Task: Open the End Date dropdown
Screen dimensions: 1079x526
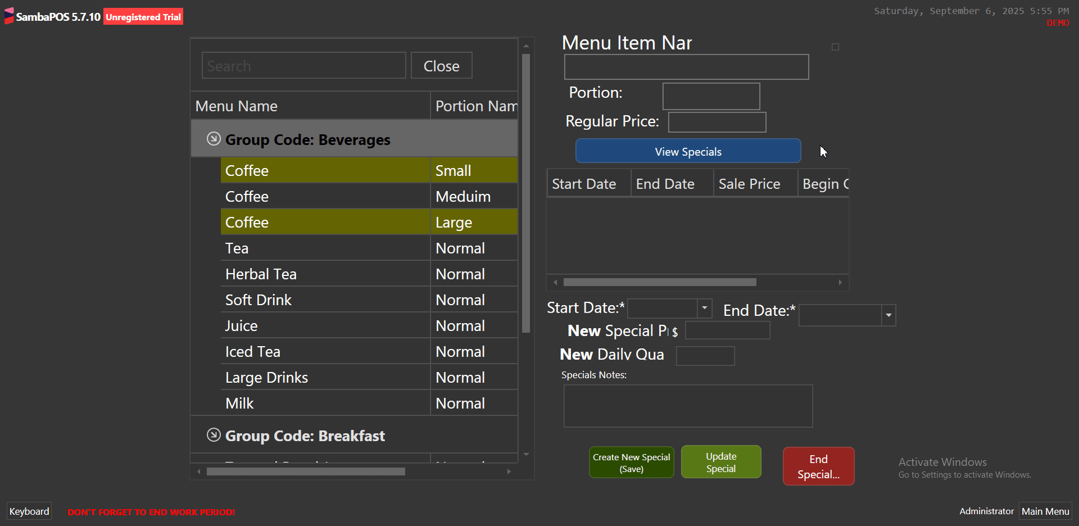Action: point(888,315)
